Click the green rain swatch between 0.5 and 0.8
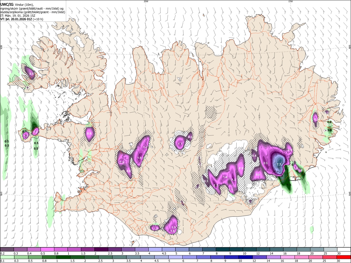 pyautogui.click(x=35, y=257)
